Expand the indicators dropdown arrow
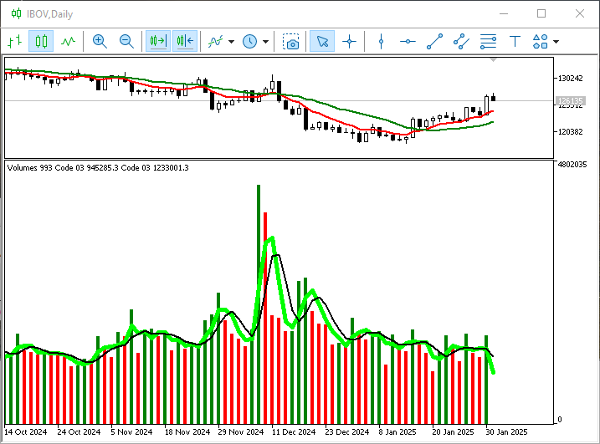Viewport: 600px width, 444px height. 231,41
